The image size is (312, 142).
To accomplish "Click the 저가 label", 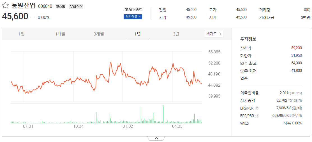I will click(x=213, y=17).
